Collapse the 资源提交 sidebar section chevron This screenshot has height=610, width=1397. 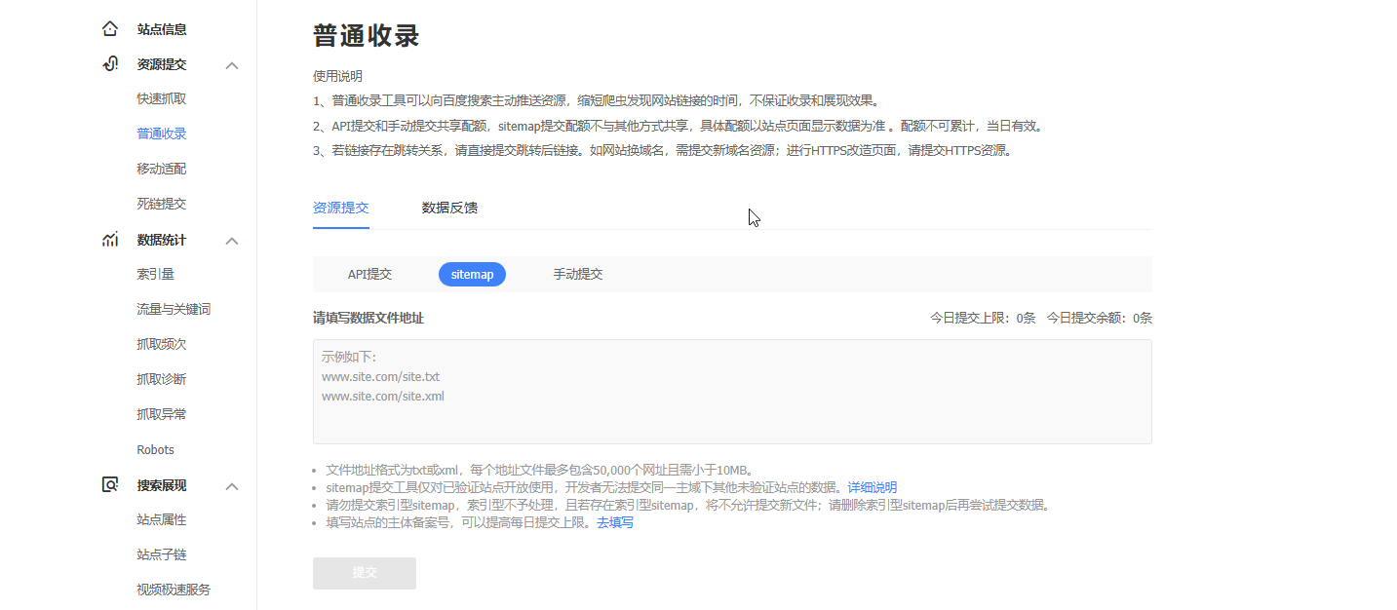coord(232,65)
